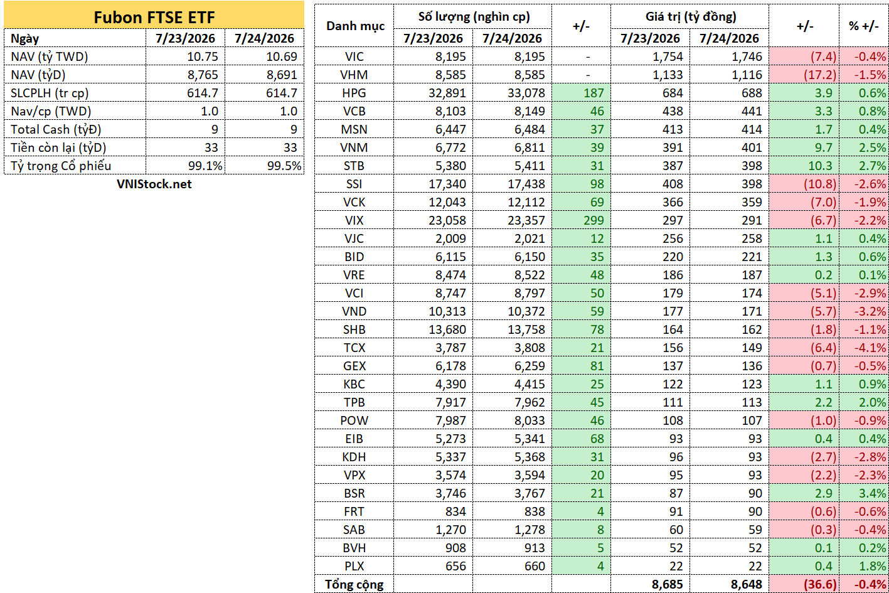The width and height of the screenshot is (889, 593).
Task: Select the Giá trị (tỷ đồng) header
Action: (690, 16)
